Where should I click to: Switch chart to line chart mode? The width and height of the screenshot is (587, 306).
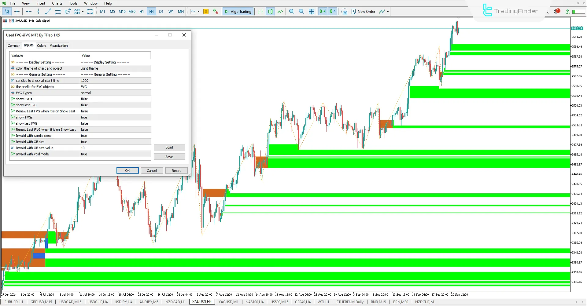pyautogui.click(x=280, y=11)
